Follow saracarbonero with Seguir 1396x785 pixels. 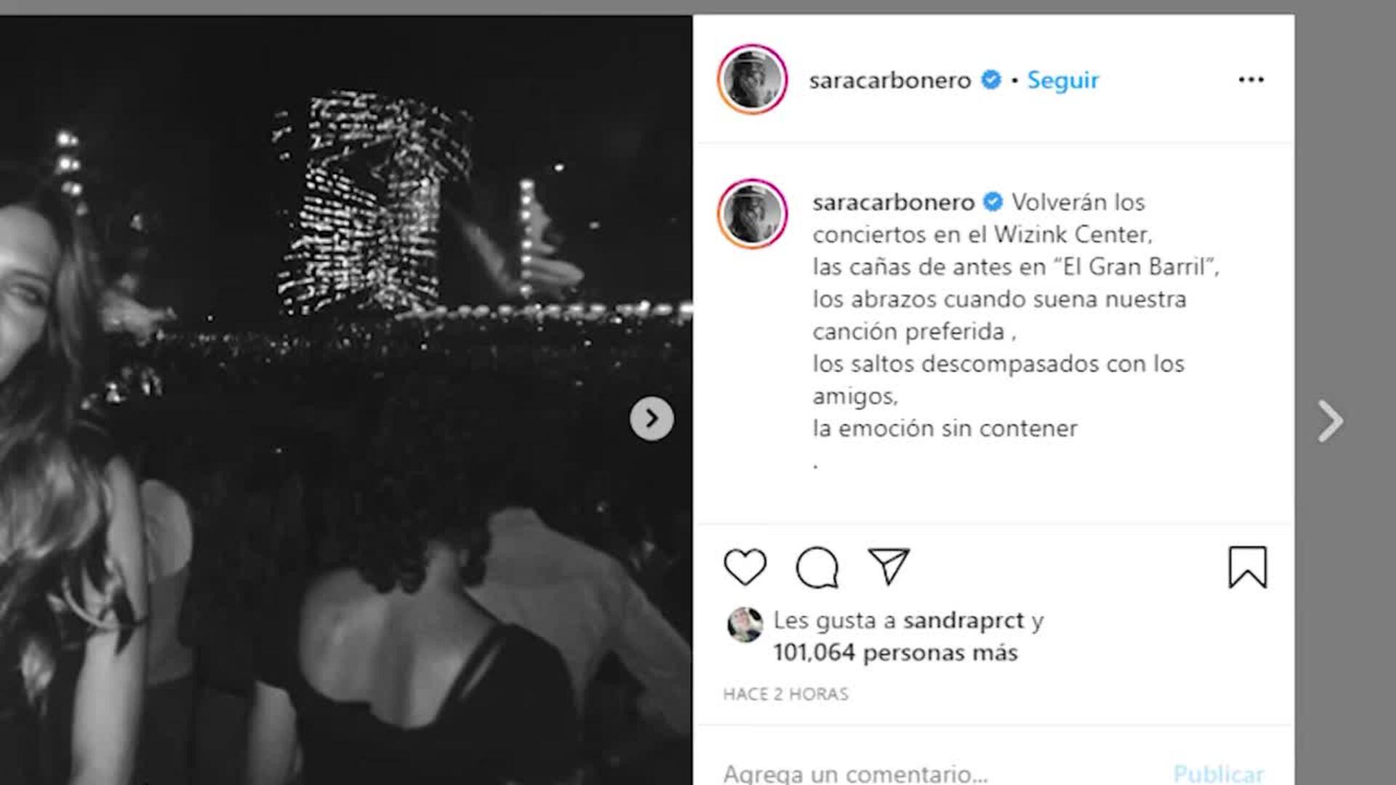[x=1062, y=80]
